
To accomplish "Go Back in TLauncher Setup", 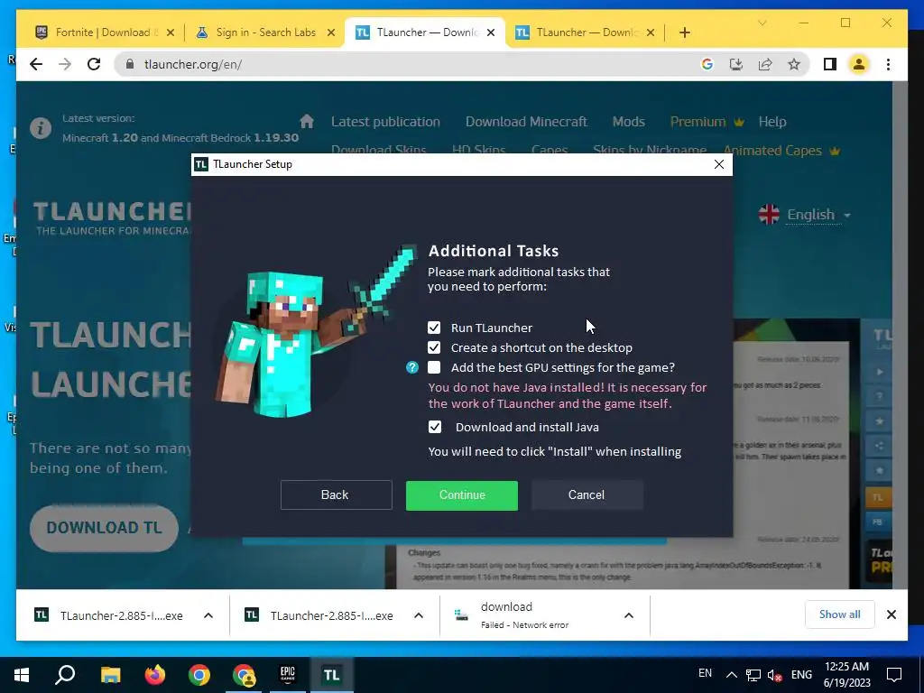I will pos(336,495).
